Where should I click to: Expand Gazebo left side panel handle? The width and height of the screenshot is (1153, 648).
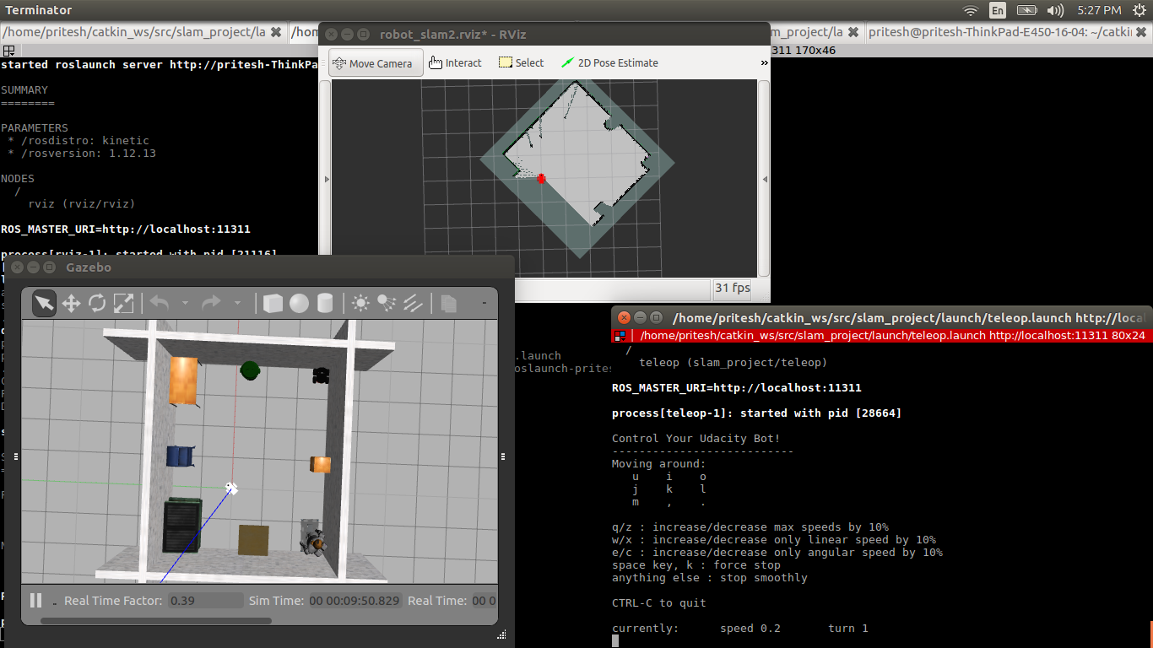(16, 456)
